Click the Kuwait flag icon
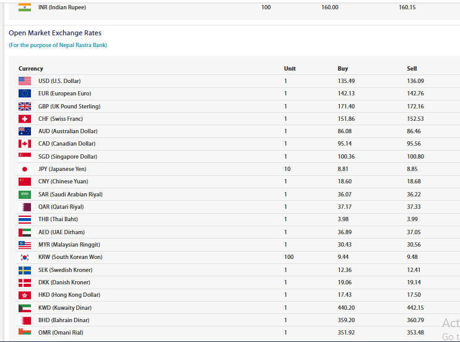This screenshot has height=342, width=460. point(25,308)
